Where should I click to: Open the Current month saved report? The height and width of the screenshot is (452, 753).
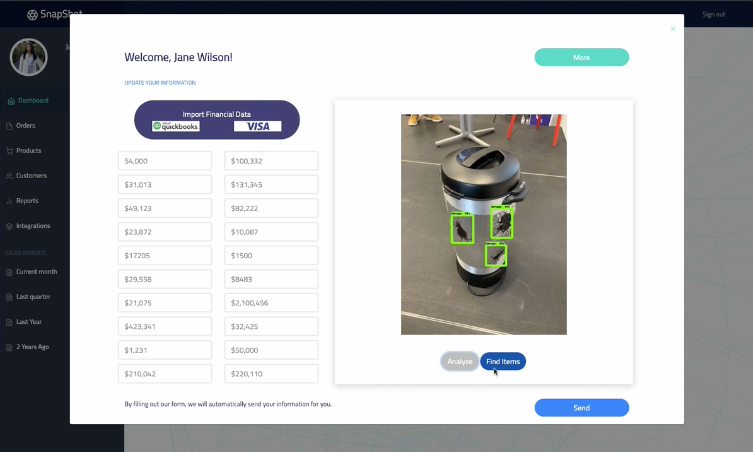[36, 272]
